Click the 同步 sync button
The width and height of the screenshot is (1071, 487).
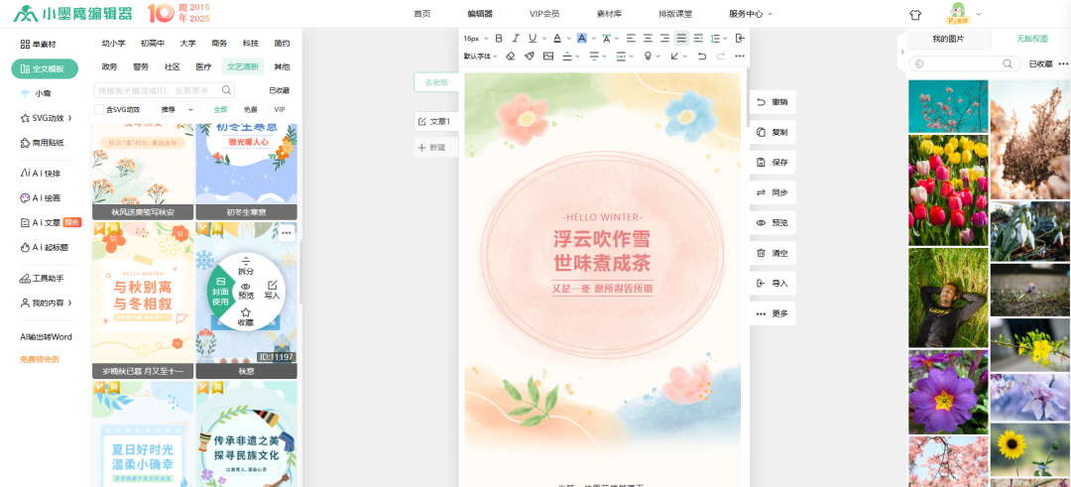coord(773,192)
